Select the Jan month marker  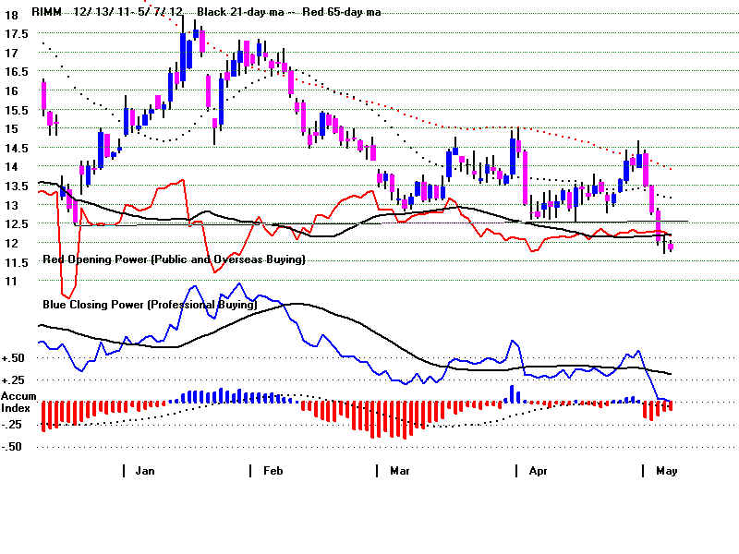(x=145, y=470)
